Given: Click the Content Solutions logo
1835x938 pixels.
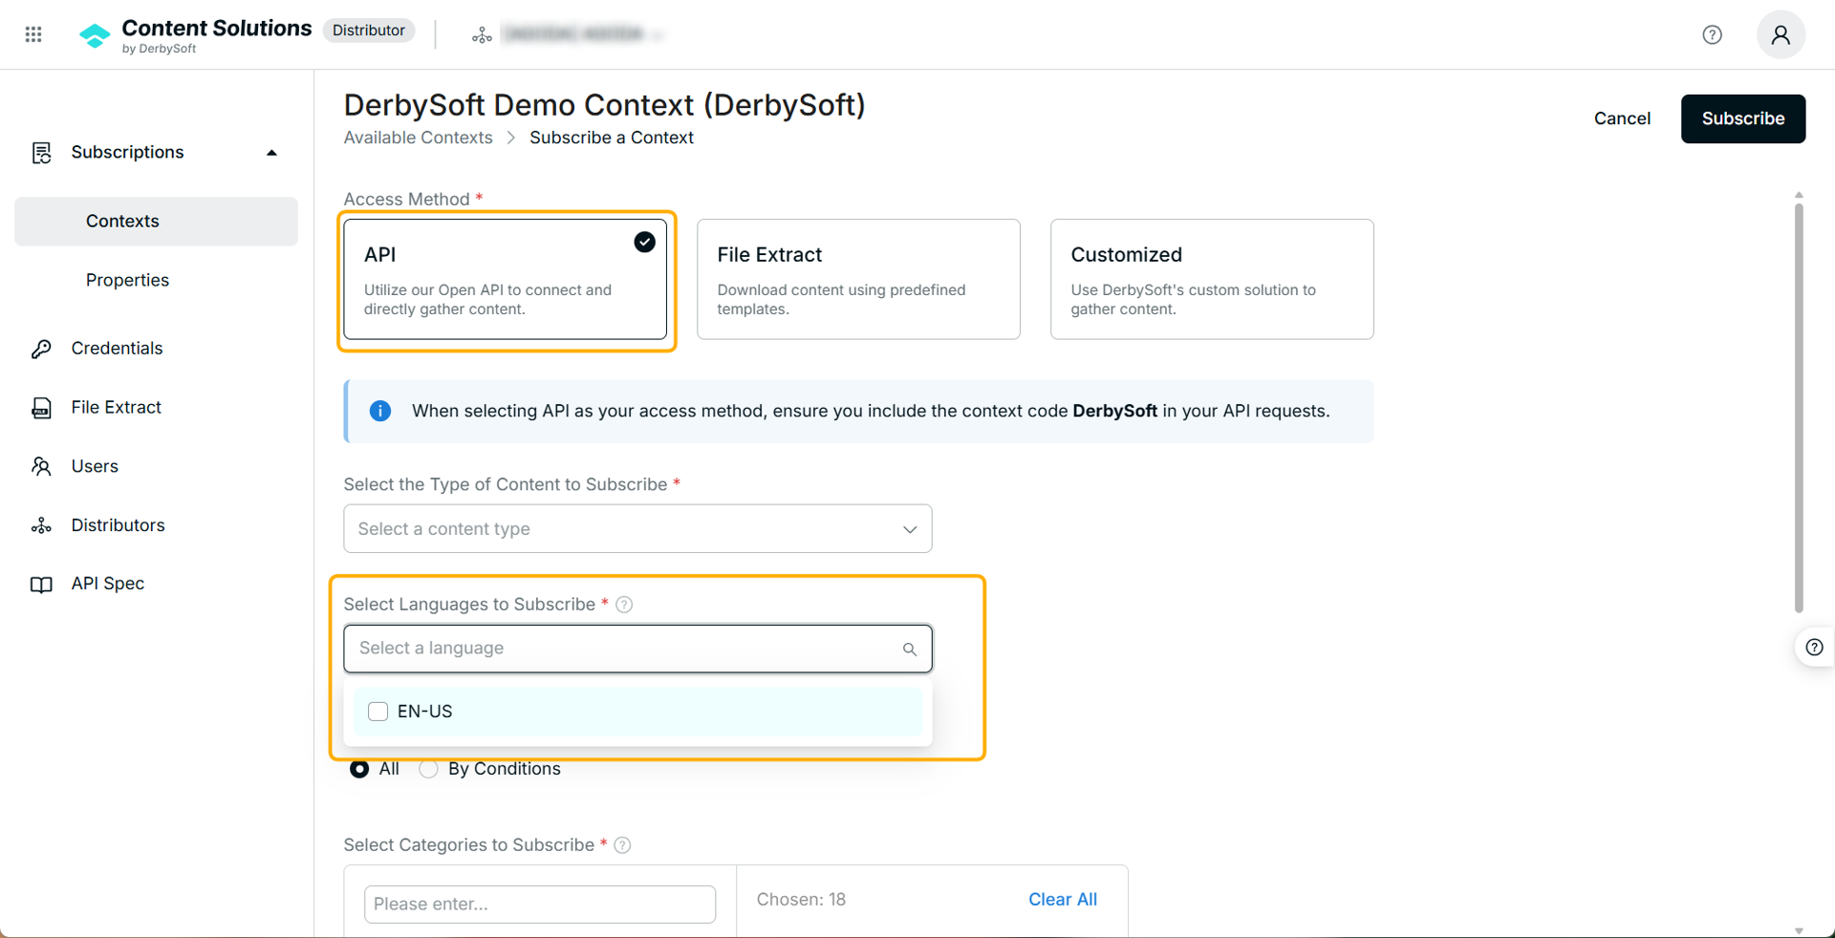Looking at the screenshot, I should 195,35.
